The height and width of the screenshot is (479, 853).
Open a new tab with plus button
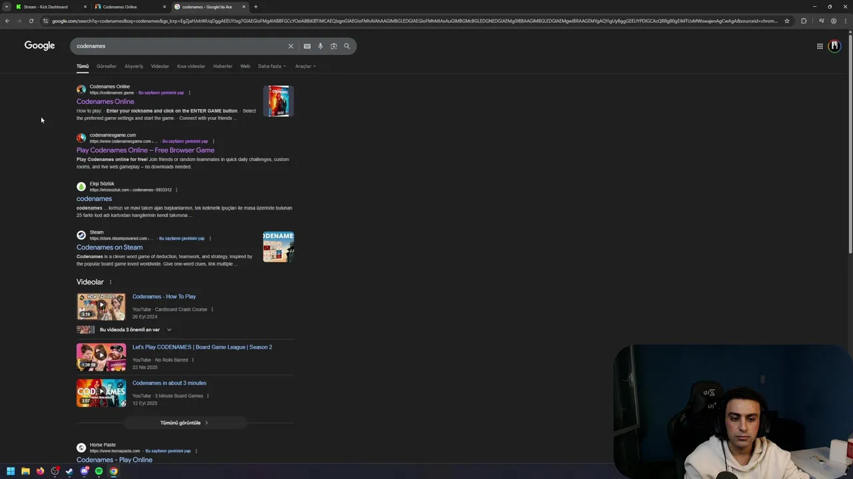click(256, 7)
